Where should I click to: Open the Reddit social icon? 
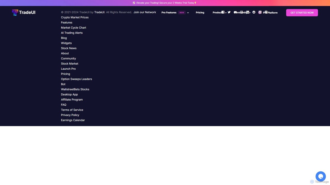[x=254, y=12]
